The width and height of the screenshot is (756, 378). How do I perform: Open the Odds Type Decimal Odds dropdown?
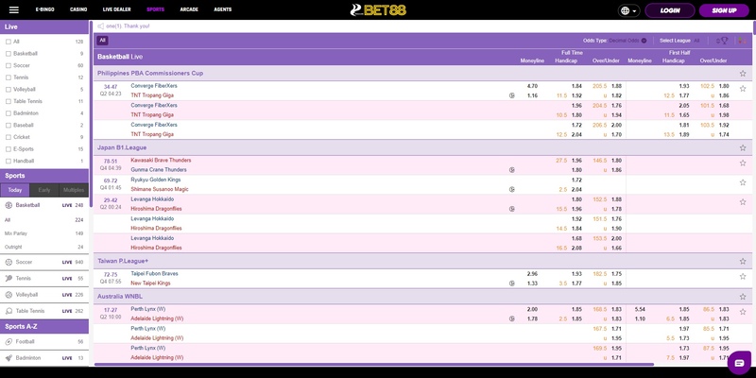627,41
